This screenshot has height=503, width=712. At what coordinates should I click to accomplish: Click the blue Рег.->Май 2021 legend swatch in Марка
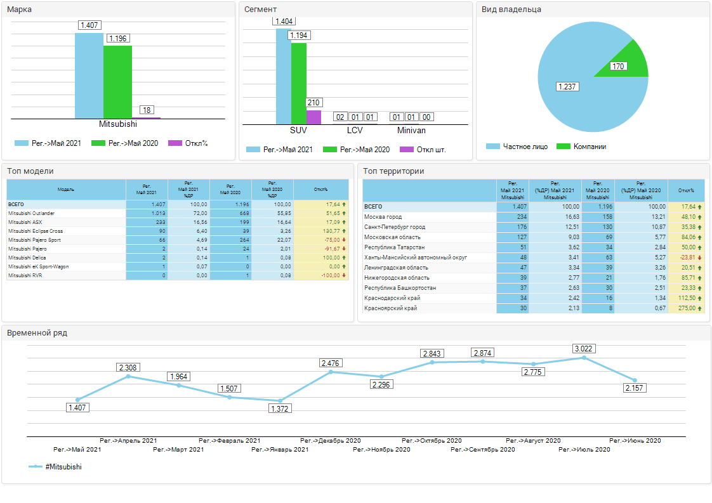click(22, 143)
